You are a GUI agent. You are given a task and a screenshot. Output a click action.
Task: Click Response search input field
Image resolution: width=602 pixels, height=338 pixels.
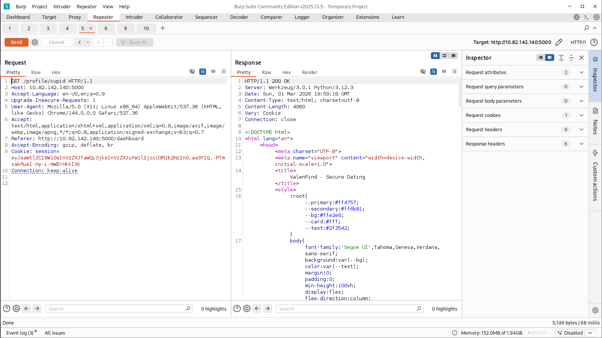[x=349, y=309]
